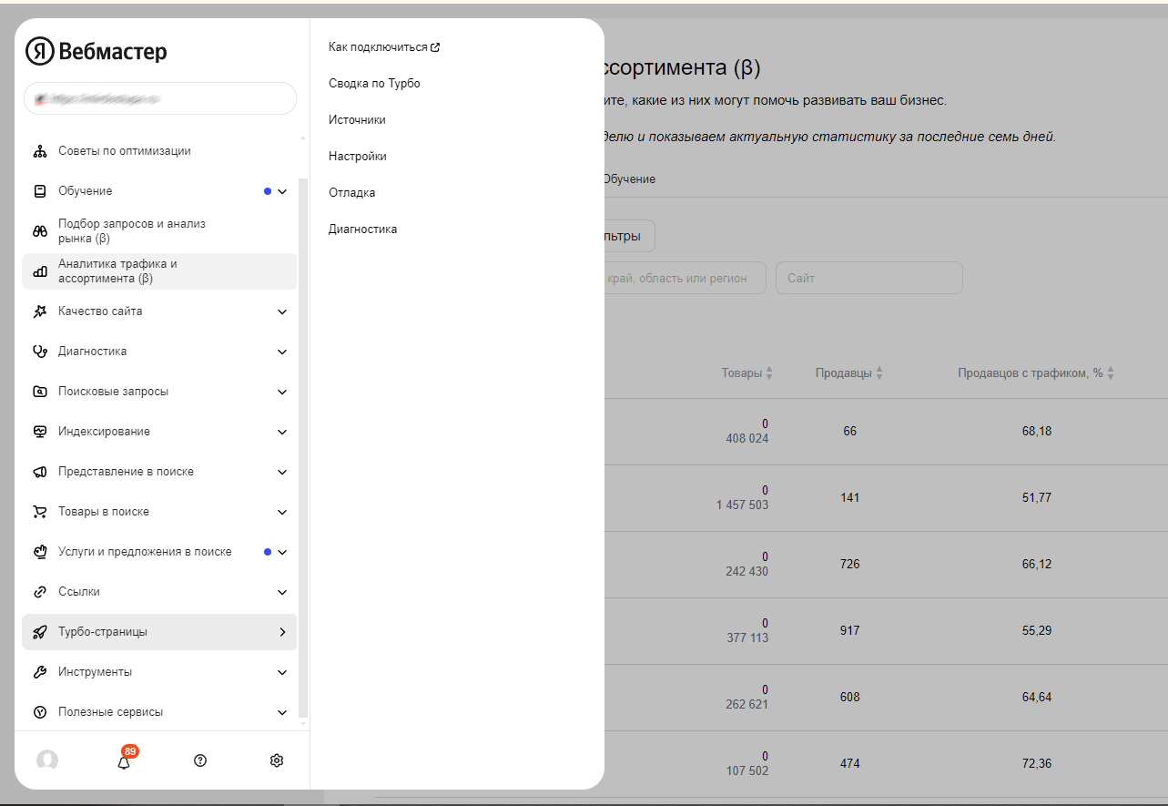Screen dimensions: 1168x806
Task: Click the notifications bell icon
Action: click(124, 760)
